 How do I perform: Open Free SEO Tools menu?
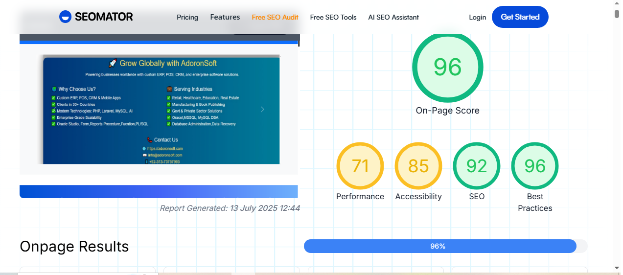pos(333,17)
